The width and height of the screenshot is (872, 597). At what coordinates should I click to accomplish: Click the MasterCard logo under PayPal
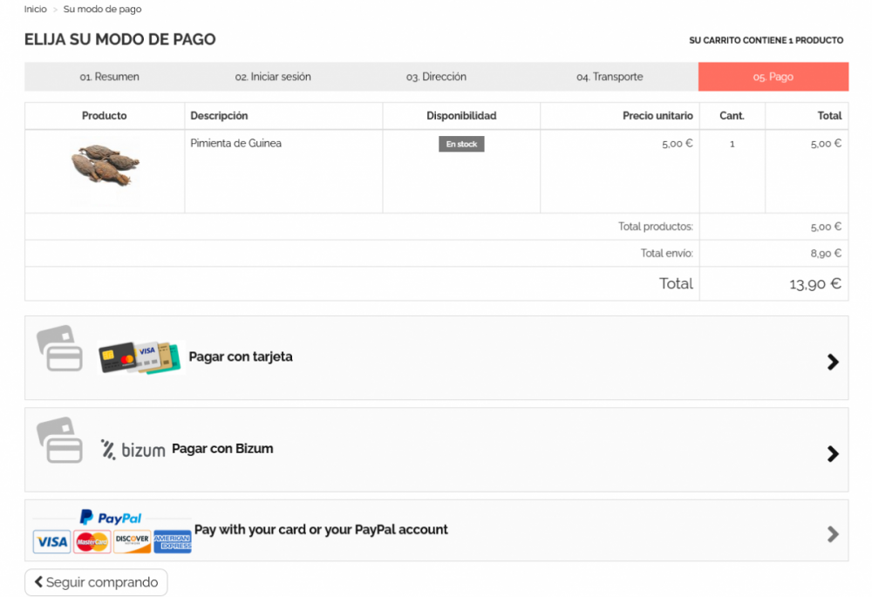(x=92, y=542)
